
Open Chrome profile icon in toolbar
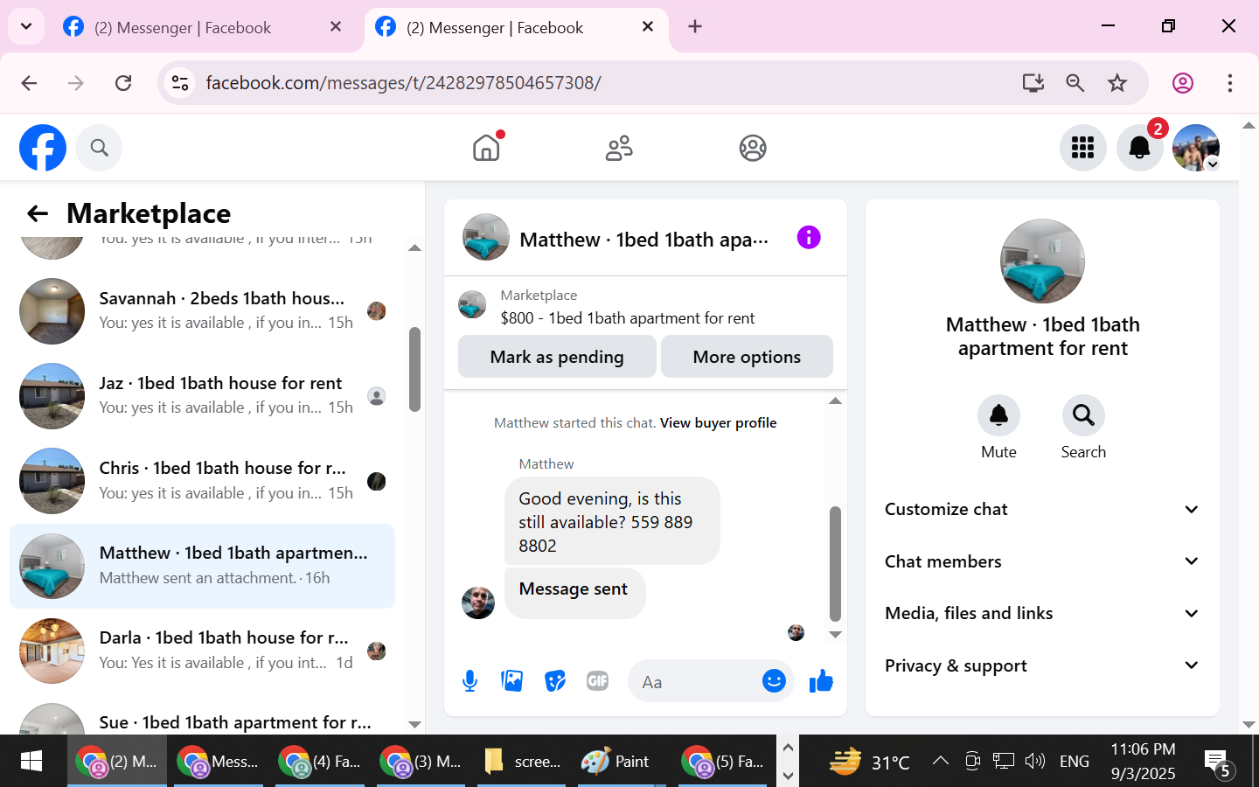1183,83
